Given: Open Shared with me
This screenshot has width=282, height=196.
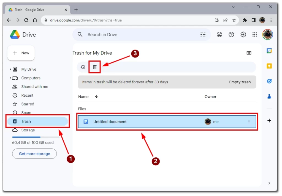Looking at the screenshot, I should coord(35,87).
